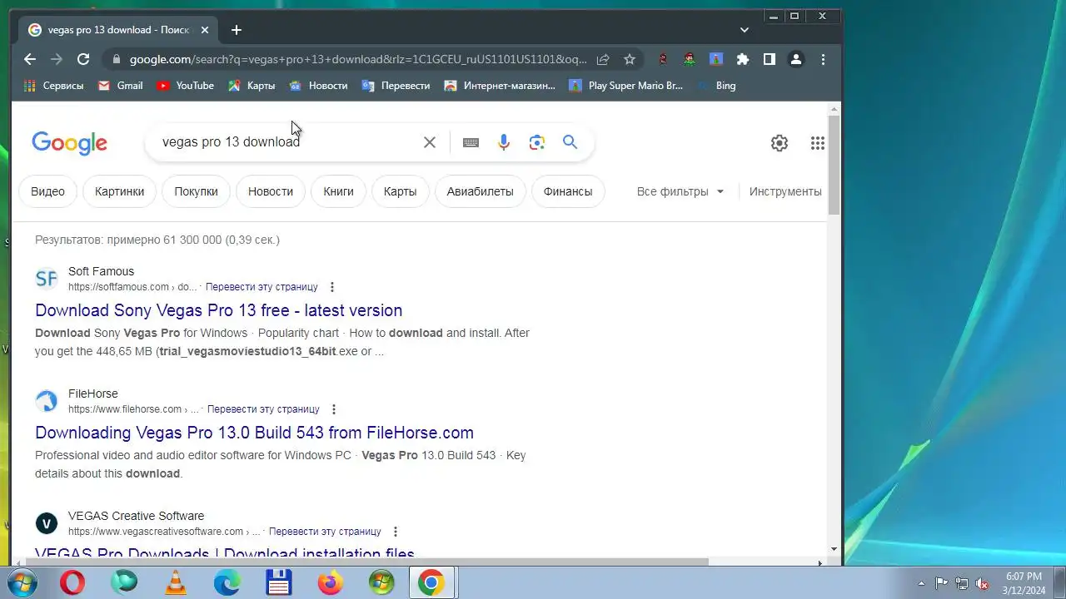Filter results by Новости chip

(x=271, y=191)
